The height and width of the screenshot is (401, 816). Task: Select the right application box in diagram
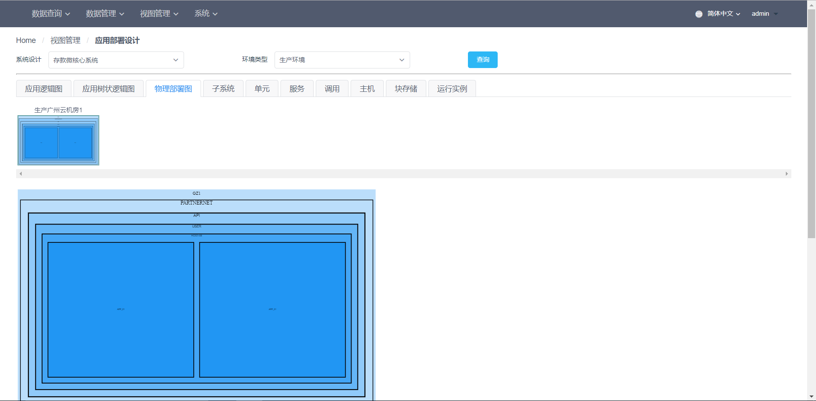[x=272, y=310]
